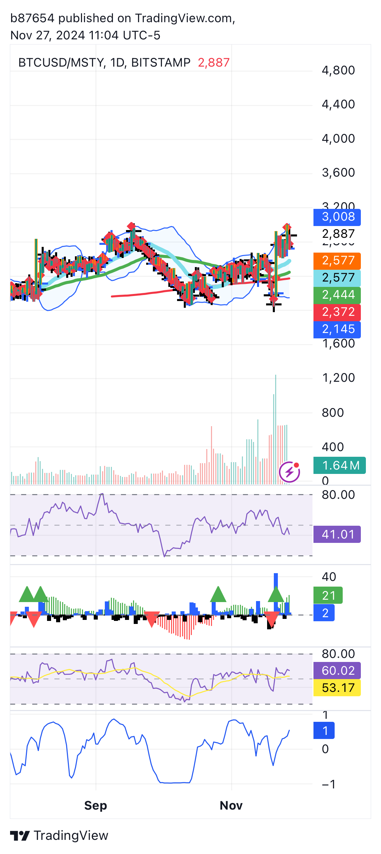381x854 pixels.
Task: Click the blue 3,008 price label
Action: [337, 217]
